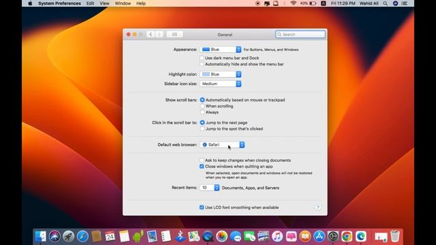
Task: Open input source A icon in menu bar
Action: (x=324, y=3)
